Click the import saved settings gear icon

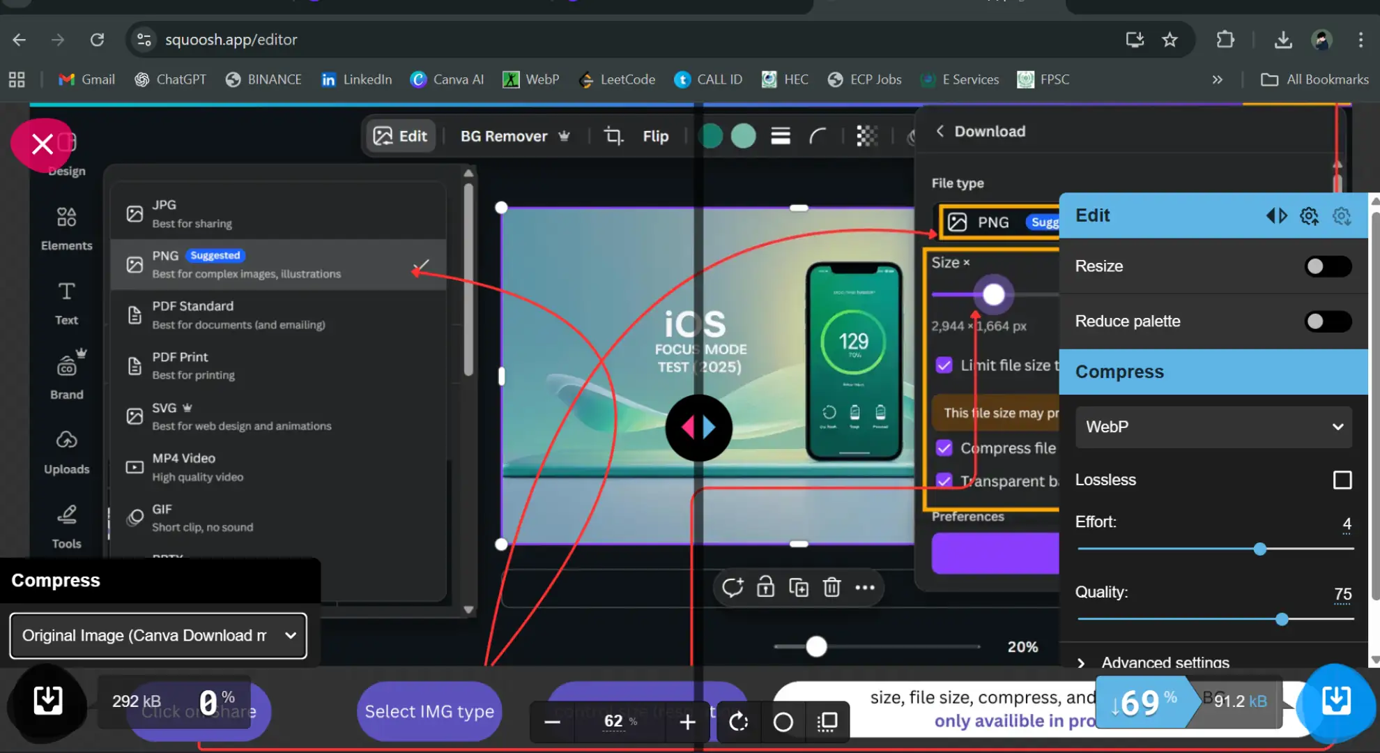pyautogui.click(x=1342, y=216)
